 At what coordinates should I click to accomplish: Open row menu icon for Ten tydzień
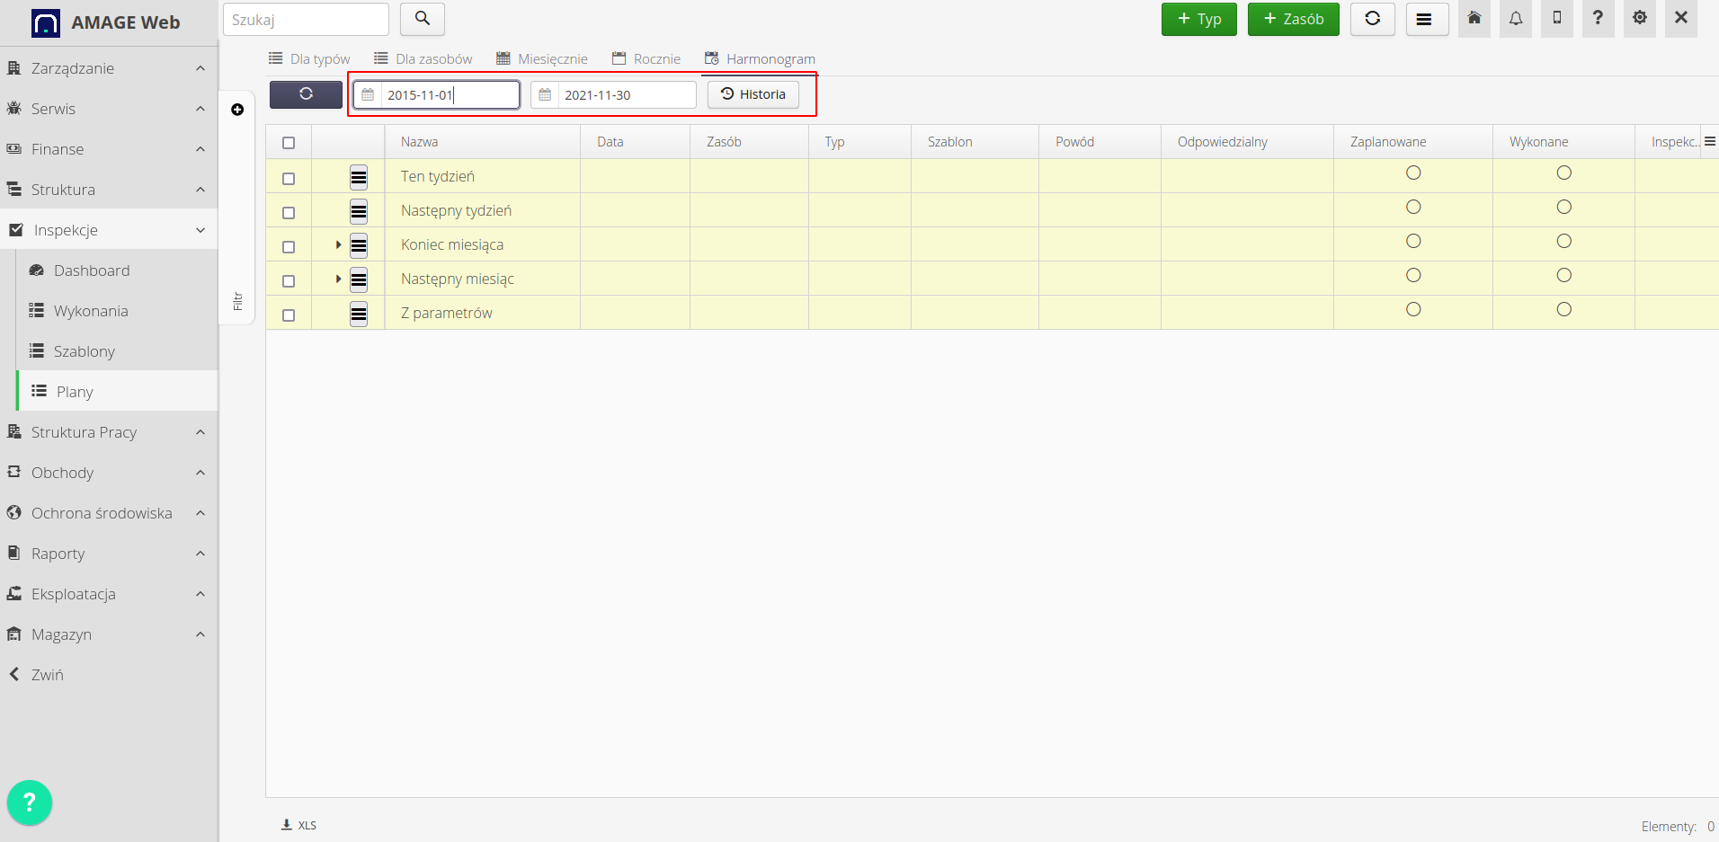tap(359, 177)
